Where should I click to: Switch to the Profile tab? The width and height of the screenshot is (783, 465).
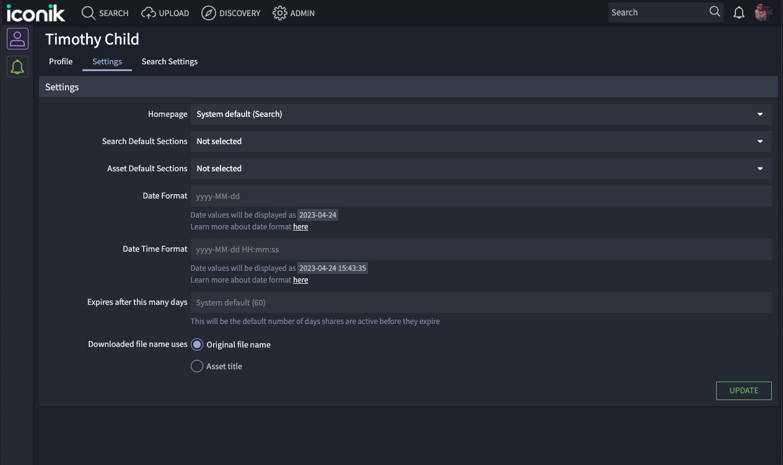tap(60, 61)
